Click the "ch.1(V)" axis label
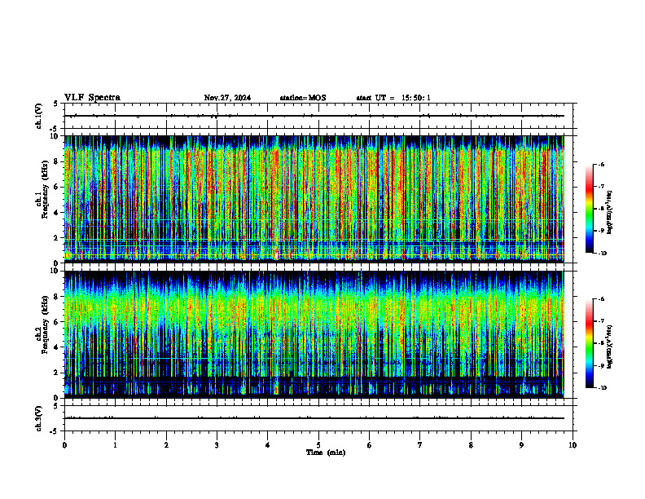This screenshot has height=499, width=645. click(39, 116)
